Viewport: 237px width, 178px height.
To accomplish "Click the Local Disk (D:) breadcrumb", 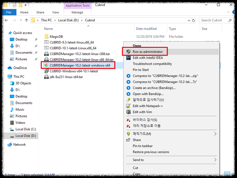I will 68,20.
